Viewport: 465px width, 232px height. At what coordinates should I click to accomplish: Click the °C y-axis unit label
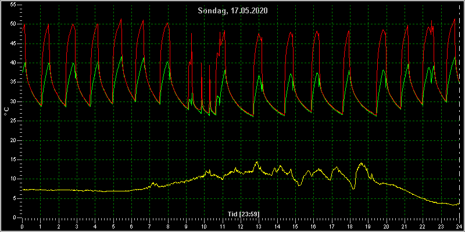pyautogui.click(x=7, y=111)
